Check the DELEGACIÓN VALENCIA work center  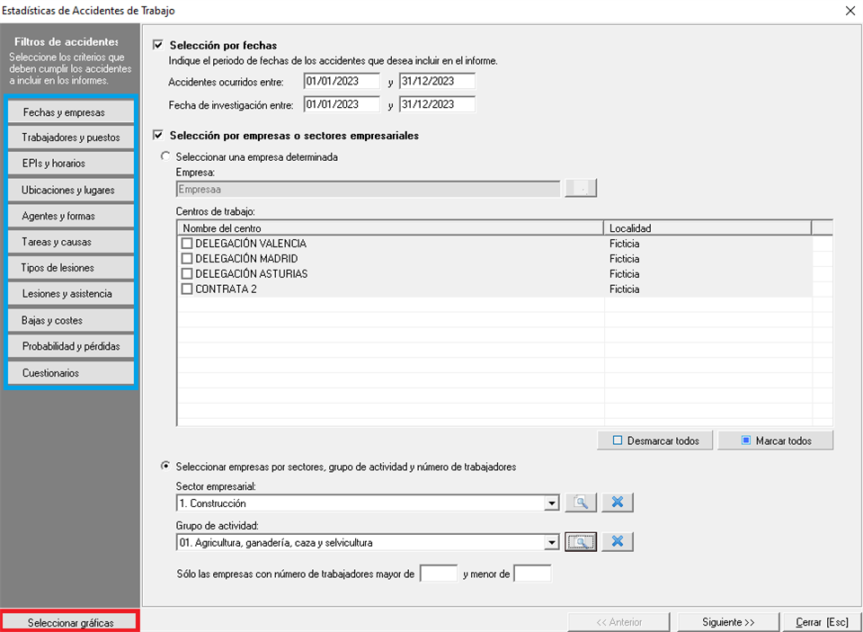pos(187,244)
